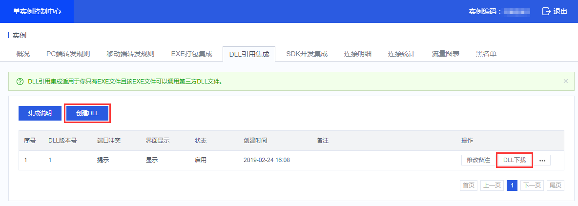Open the 连接统计 tab
The image size is (578, 206).
pyautogui.click(x=401, y=54)
